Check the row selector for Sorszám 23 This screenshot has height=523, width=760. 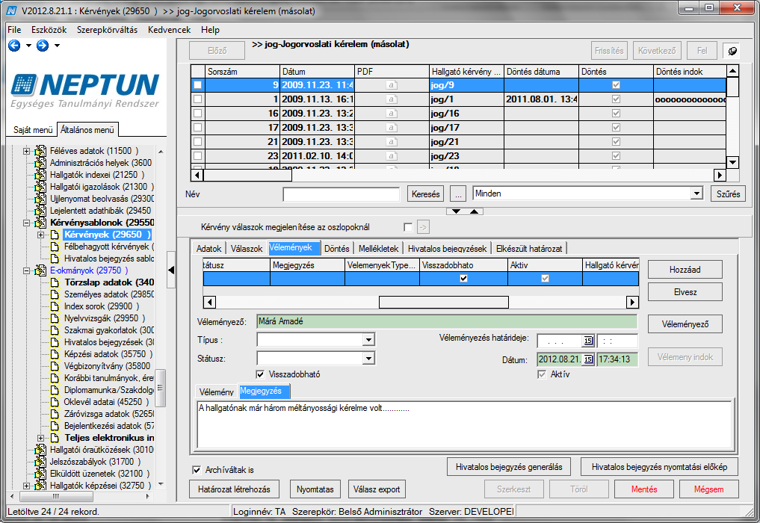click(x=198, y=156)
